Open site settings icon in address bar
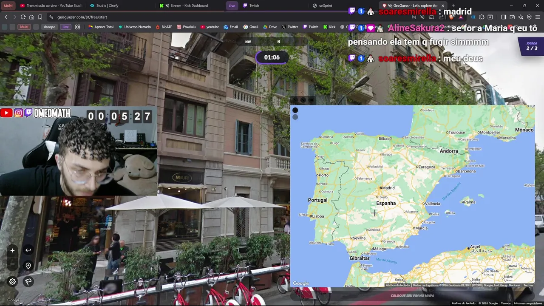Screen dimensions: 544x306 pyautogui.click(x=51, y=17)
